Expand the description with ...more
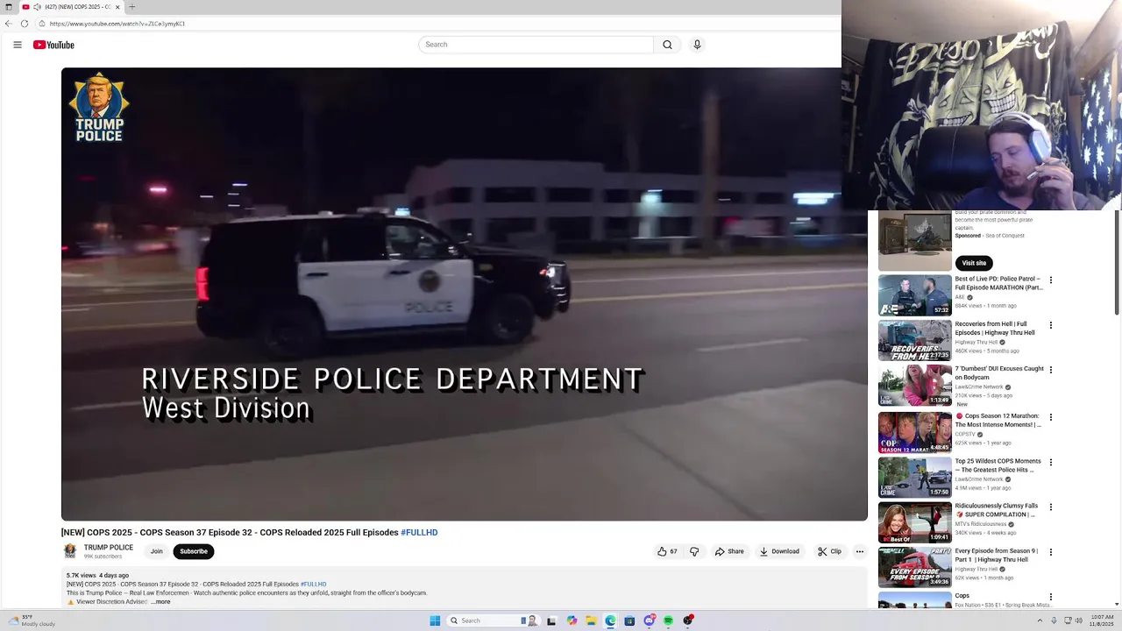1122x631 pixels. (160, 602)
